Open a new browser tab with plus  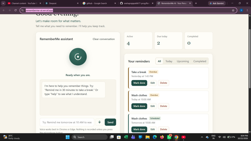(196, 3)
